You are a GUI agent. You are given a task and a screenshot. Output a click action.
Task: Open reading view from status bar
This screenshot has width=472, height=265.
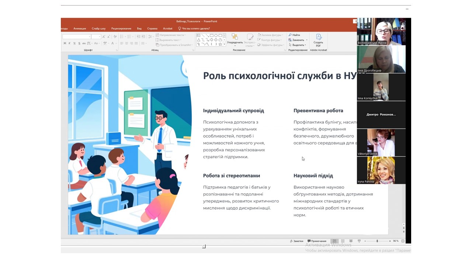[351, 241]
